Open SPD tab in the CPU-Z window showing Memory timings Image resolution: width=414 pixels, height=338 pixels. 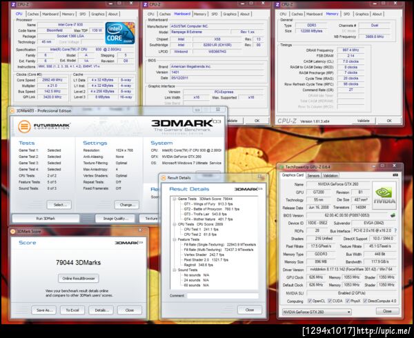tap(346, 14)
